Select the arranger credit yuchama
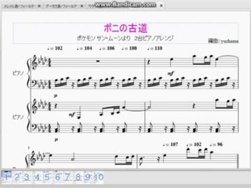Image resolution: width=251 pixels, height=188 pixels. [223, 41]
